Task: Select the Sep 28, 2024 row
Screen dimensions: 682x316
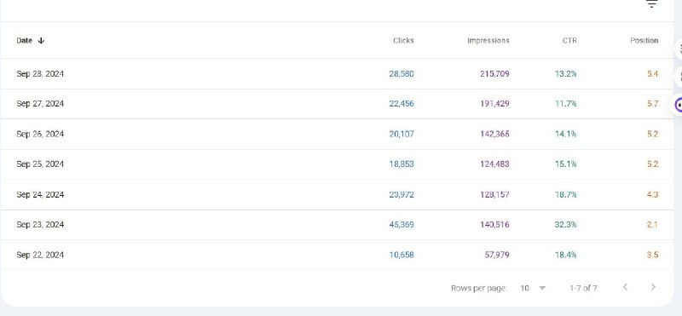Action: 337,74
